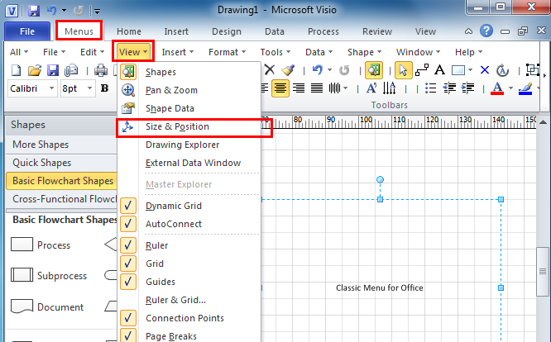Click the blue line color button
The width and height of the screenshot is (551, 342).
525,88
